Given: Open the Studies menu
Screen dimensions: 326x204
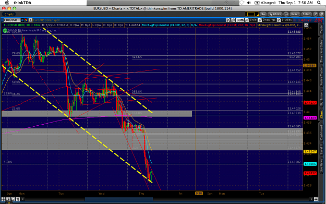Looking at the screenshot, I should 284,20.
